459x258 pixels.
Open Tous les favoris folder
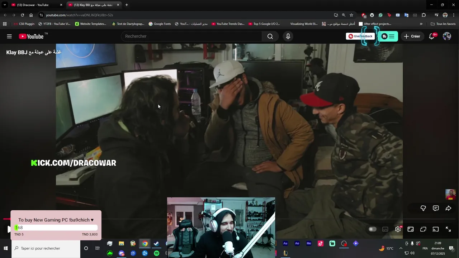click(443, 24)
